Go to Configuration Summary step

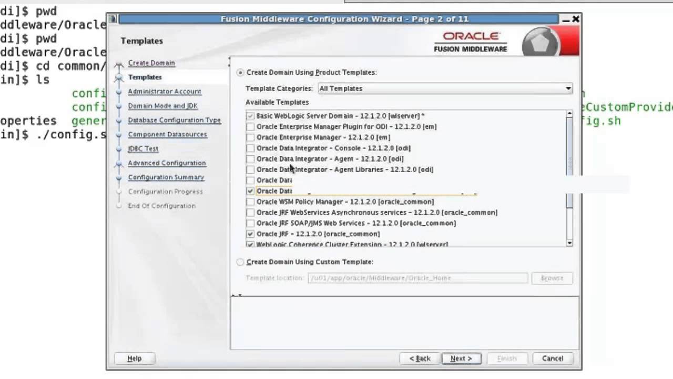coord(166,177)
